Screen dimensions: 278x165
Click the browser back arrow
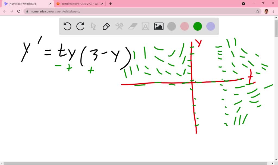[5, 12]
